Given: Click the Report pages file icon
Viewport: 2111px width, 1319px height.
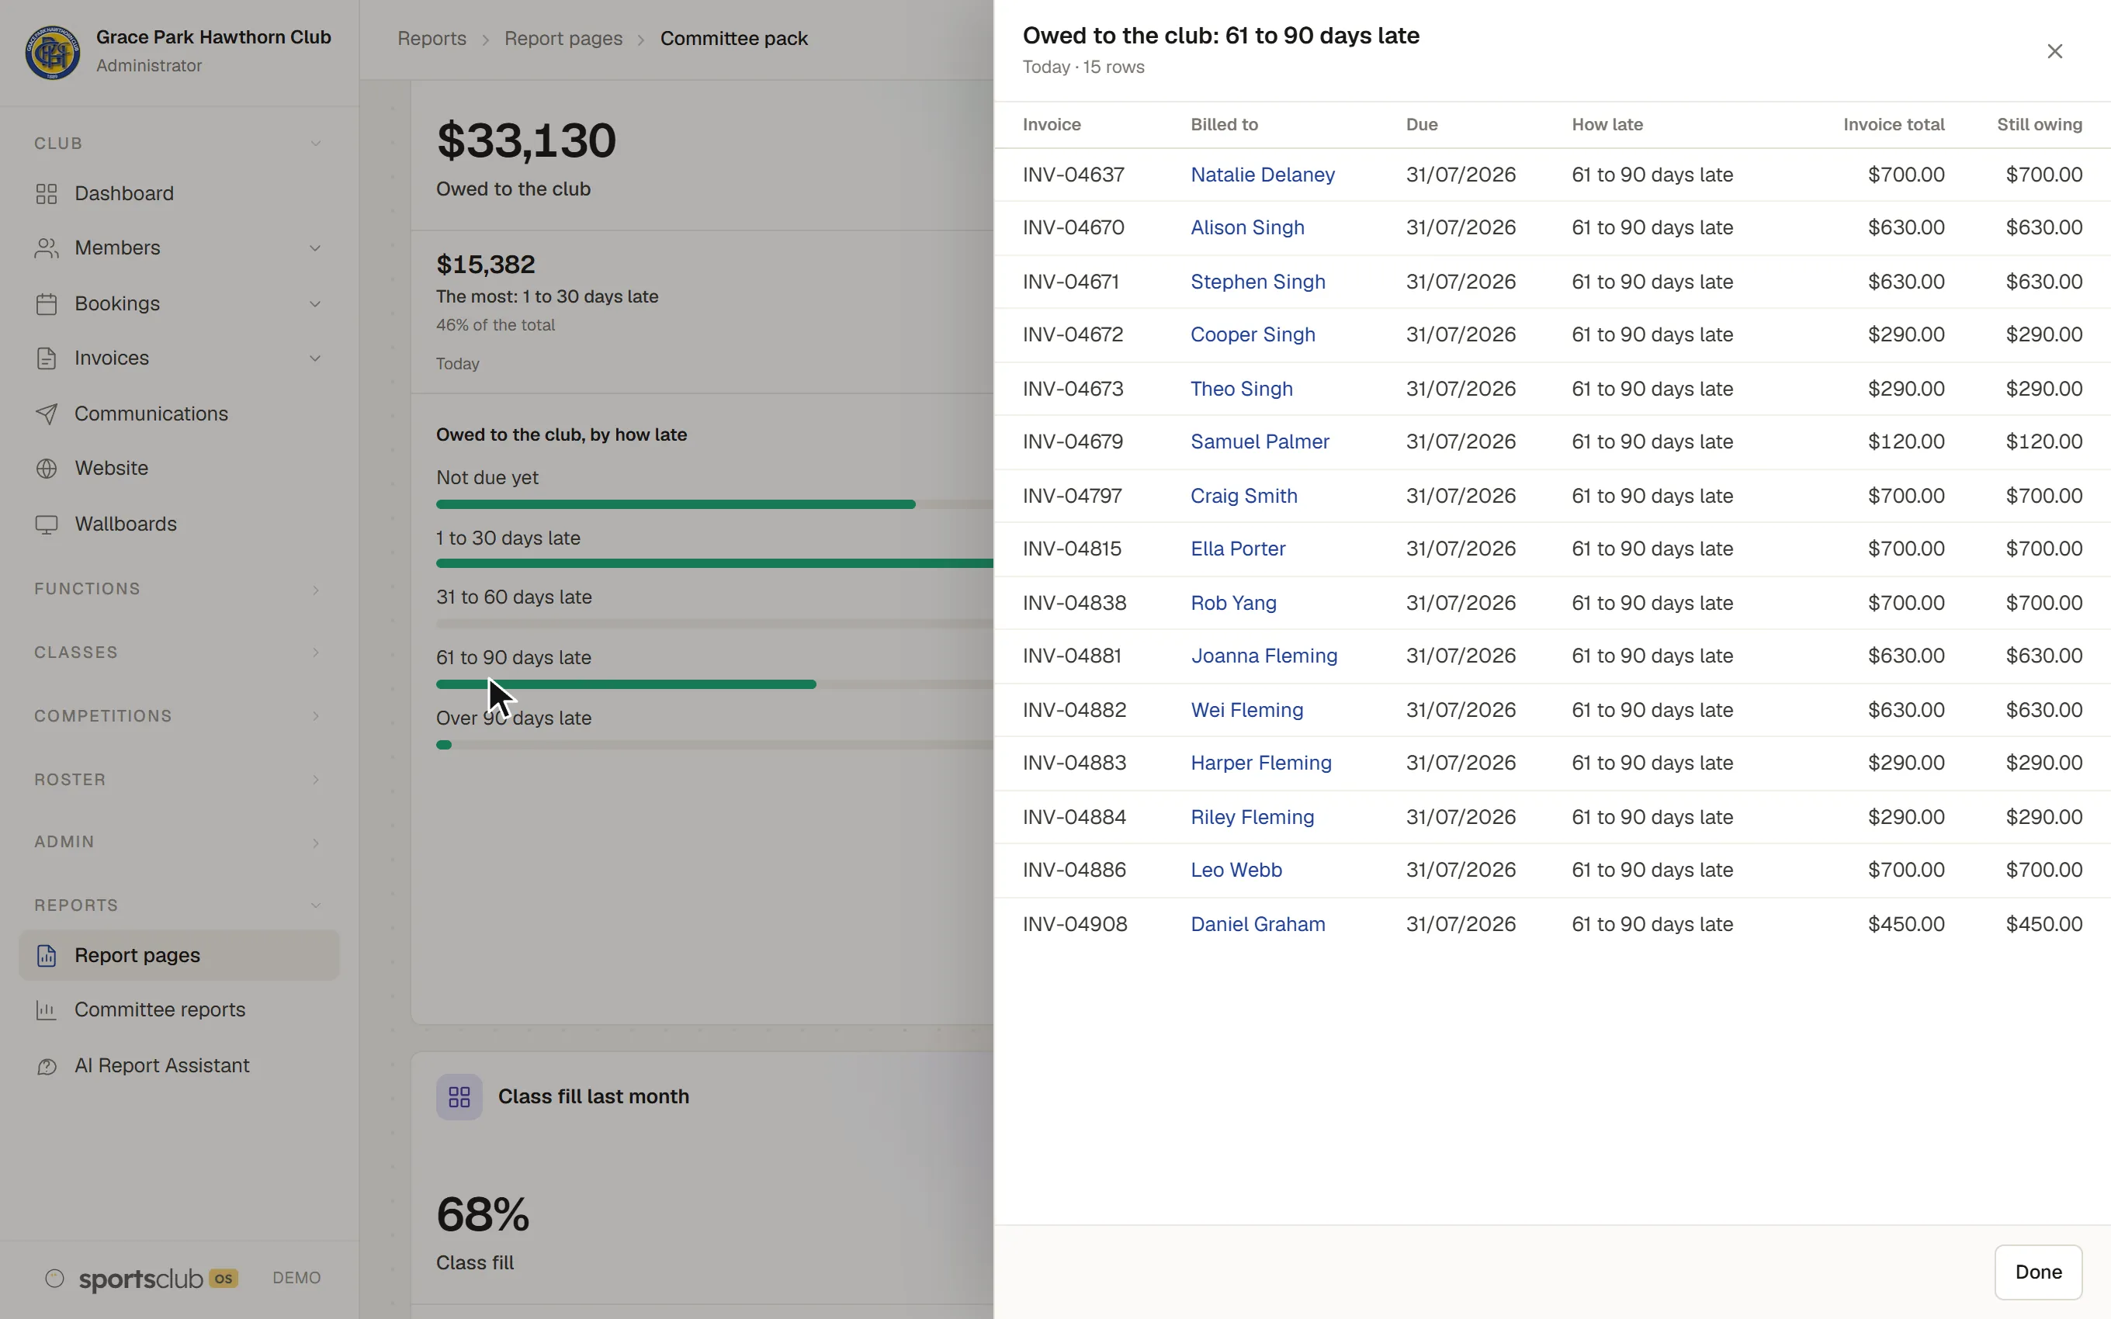Looking at the screenshot, I should click(x=47, y=955).
